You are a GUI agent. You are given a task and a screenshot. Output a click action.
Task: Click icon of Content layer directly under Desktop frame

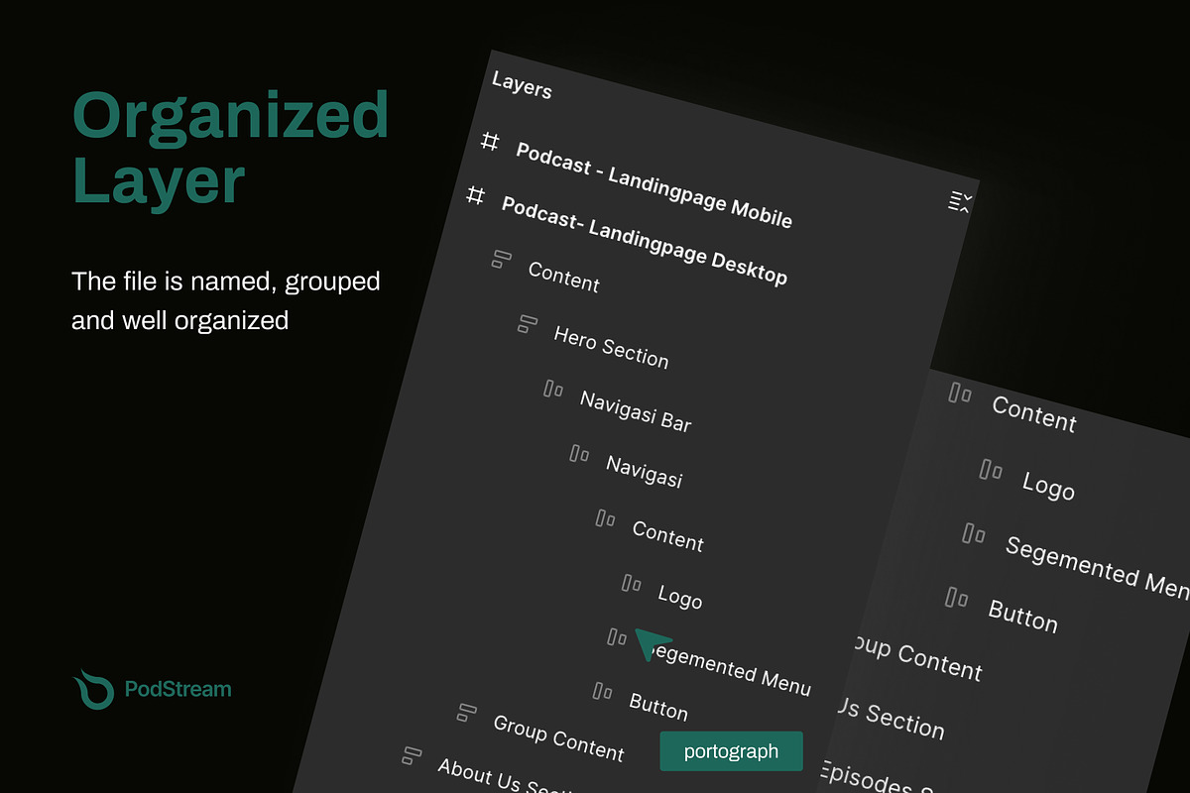tap(502, 259)
